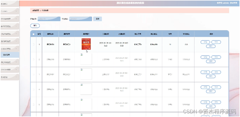The width and height of the screenshot is (240, 117).
Task: Click the 详情 button in row 1
Action: [205, 42]
